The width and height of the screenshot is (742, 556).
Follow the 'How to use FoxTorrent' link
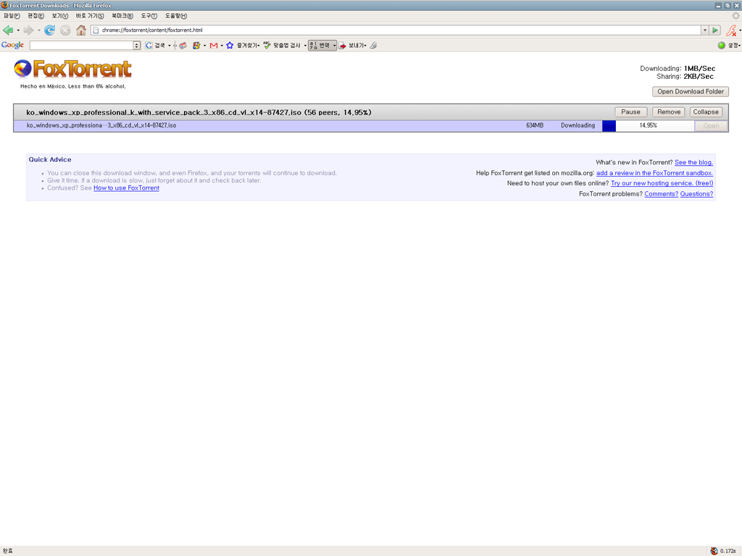[126, 188]
